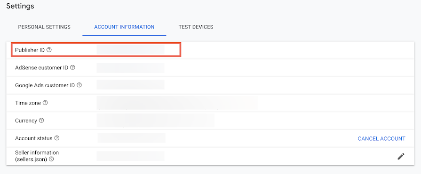Open the Test Devices tab
Image resolution: width=421 pixels, height=174 pixels.
pos(196,27)
